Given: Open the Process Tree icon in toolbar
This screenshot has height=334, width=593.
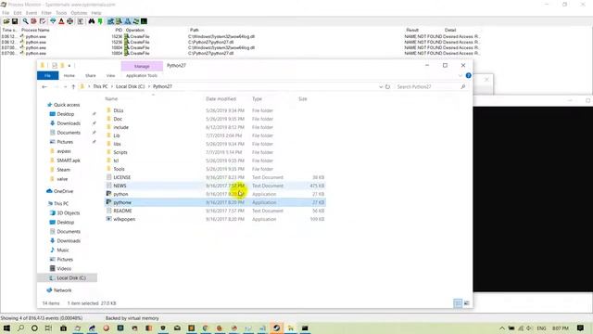Looking at the screenshot, I should tap(81, 21).
